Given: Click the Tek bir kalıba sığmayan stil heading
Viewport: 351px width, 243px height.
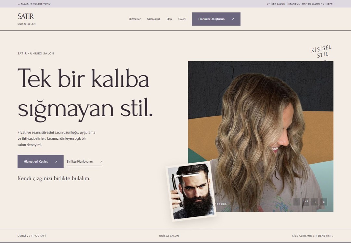Looking at the screenshot, I should 85,95.
